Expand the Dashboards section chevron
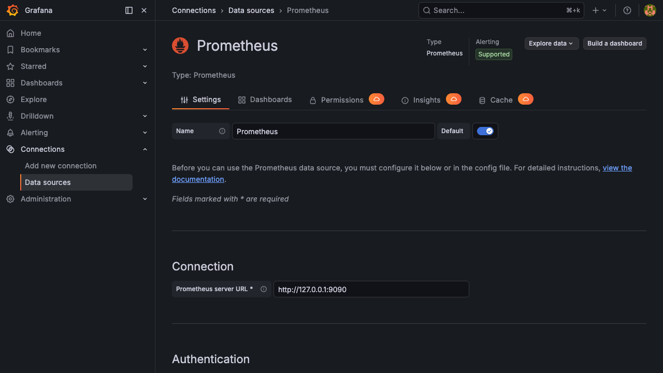Screen dimensions: 663x373 (145, 83)
